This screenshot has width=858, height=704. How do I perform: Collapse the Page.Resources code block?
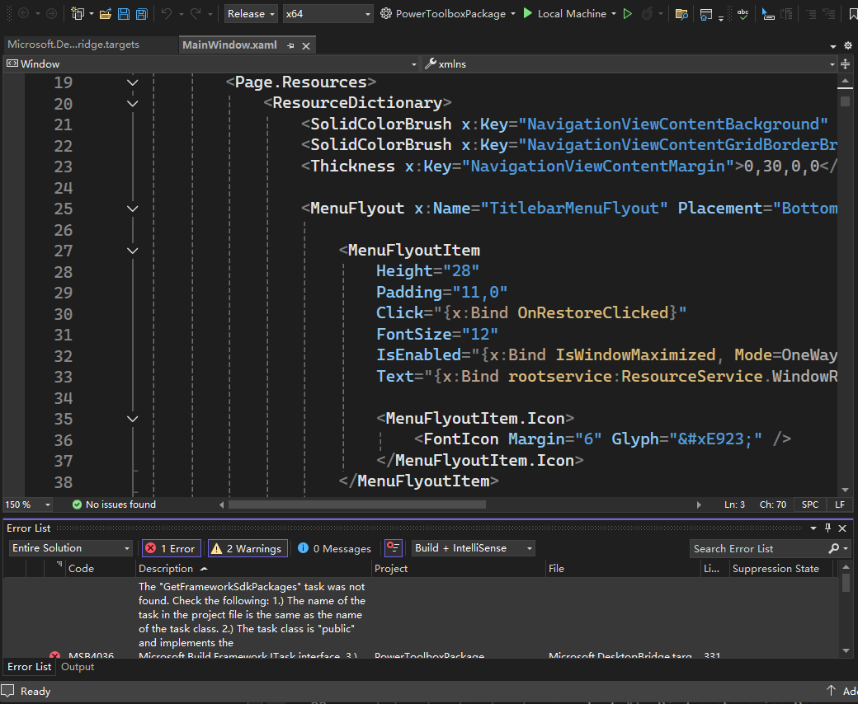click(133, 82)
